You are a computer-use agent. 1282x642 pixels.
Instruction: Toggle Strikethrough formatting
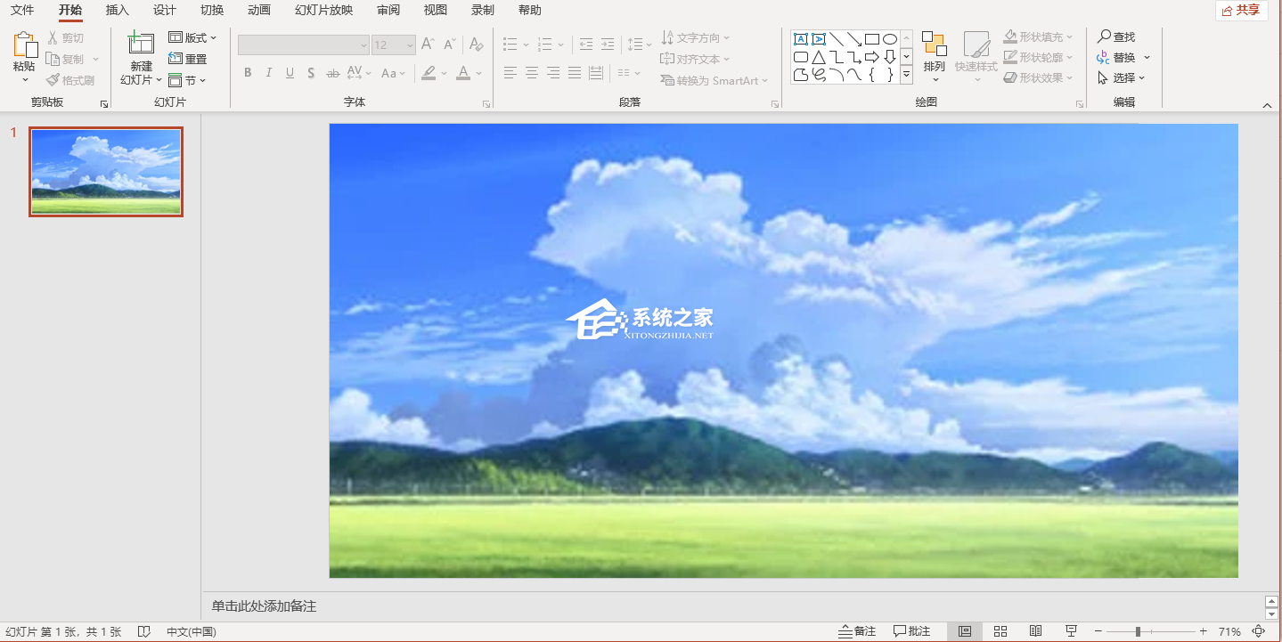point(333,73)
